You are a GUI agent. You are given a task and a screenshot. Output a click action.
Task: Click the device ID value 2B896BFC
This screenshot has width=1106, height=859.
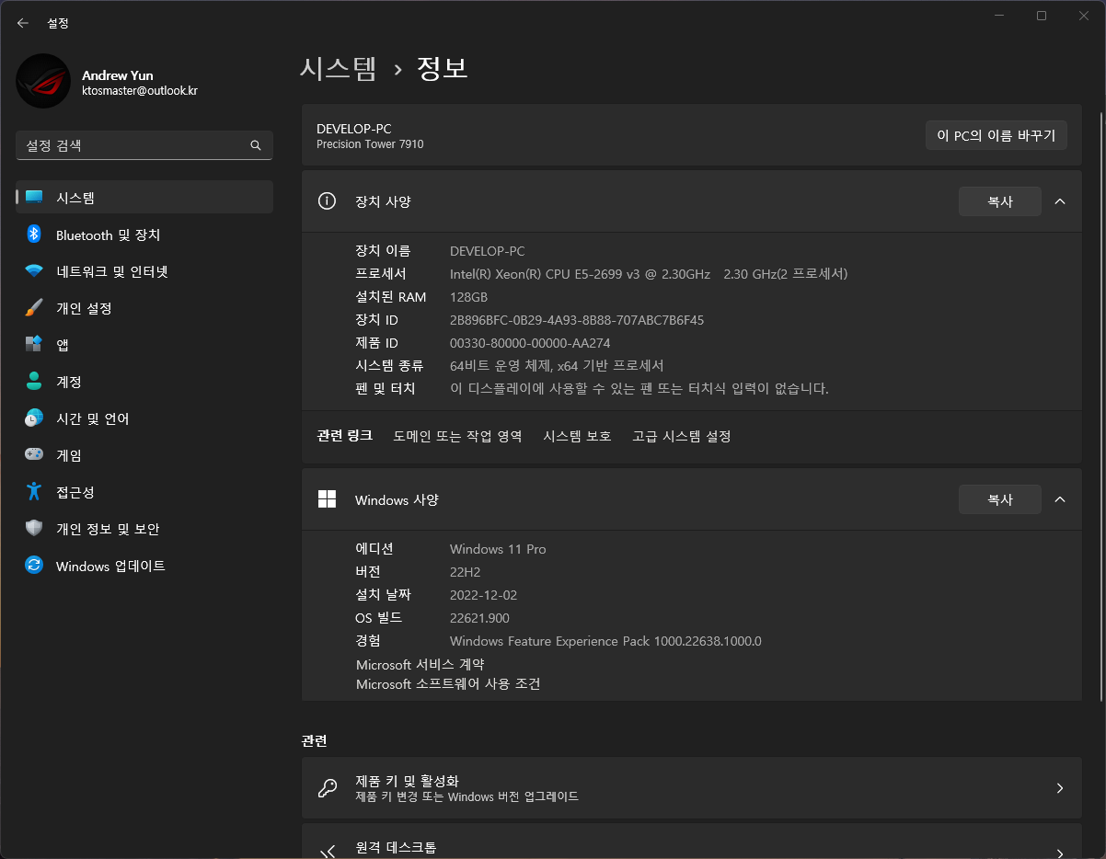click(577, 320)
